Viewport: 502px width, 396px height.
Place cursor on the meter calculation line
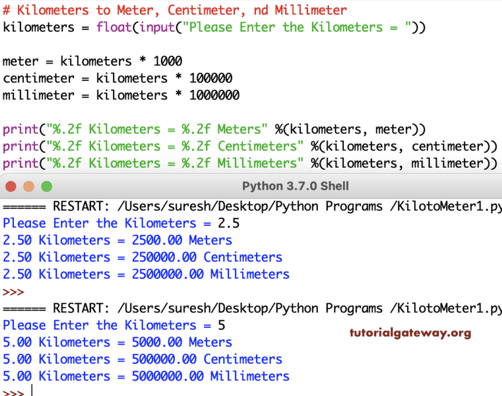click(93, 61)
